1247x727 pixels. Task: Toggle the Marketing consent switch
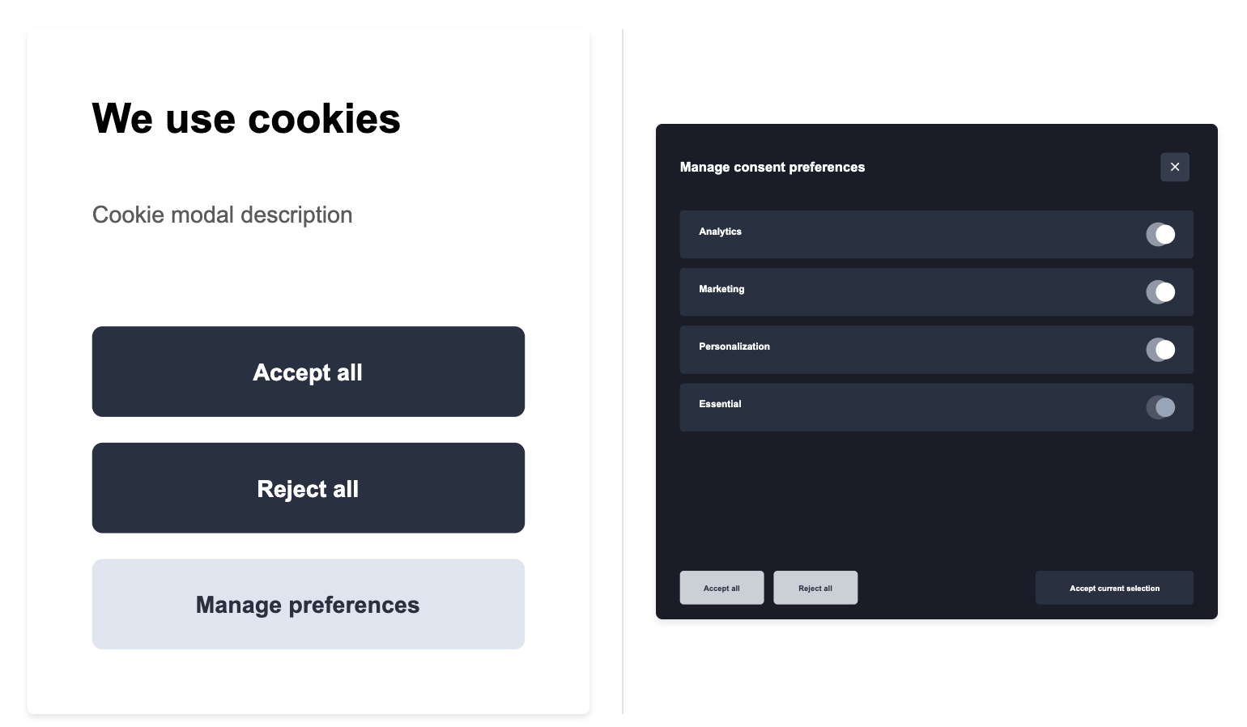coord(1160,292)
